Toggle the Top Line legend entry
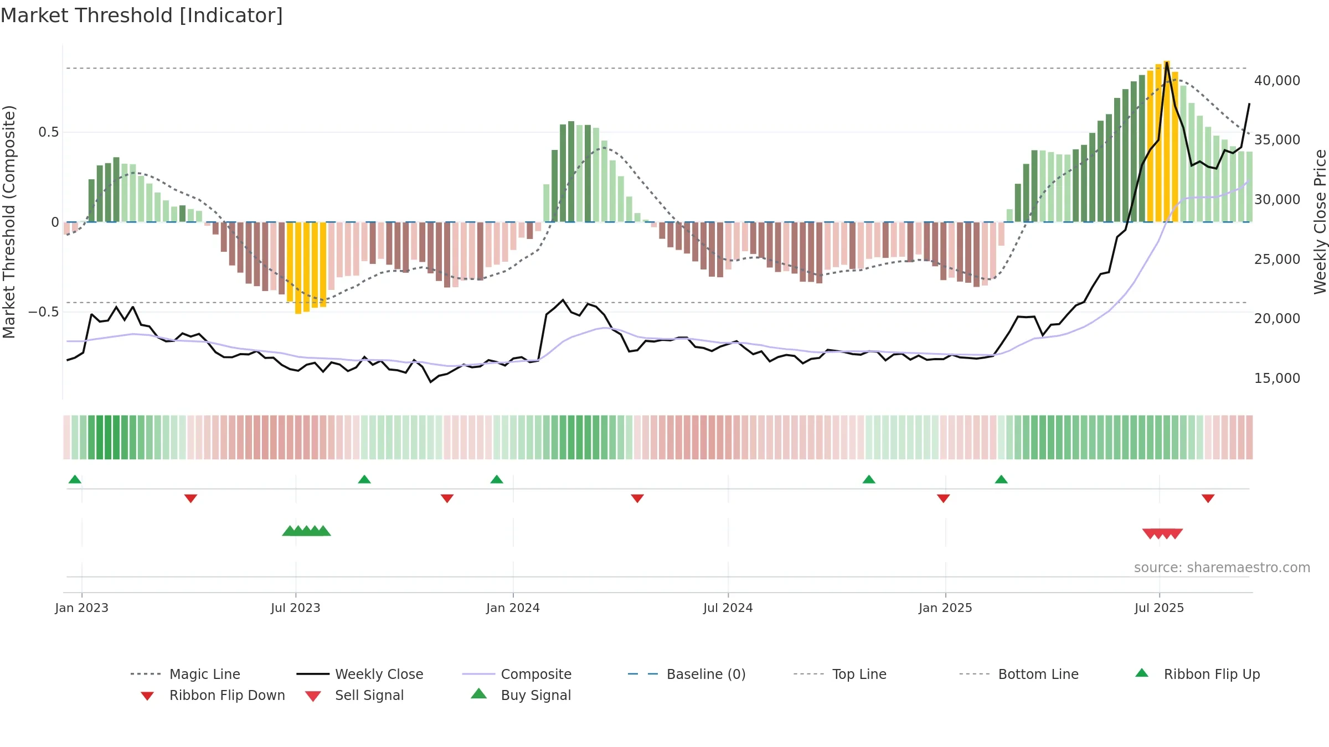 coord(839,674)
